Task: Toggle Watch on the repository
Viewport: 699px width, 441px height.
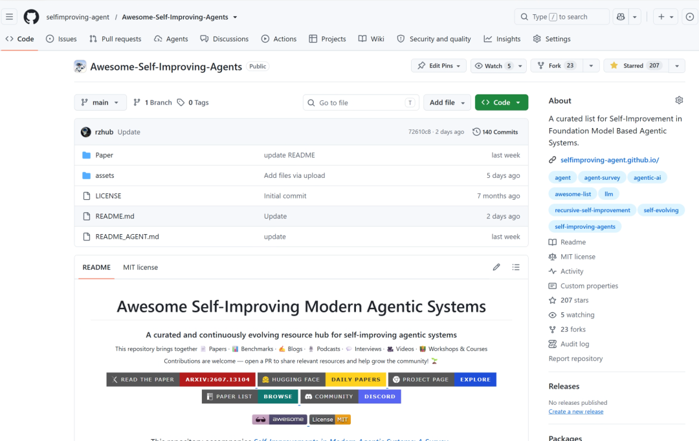Action: [x=493, y=66]
